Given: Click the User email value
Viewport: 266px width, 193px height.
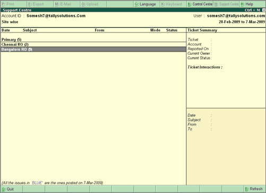Looking at the screenshot, I should pyautogui.click(x=236, y=16).
